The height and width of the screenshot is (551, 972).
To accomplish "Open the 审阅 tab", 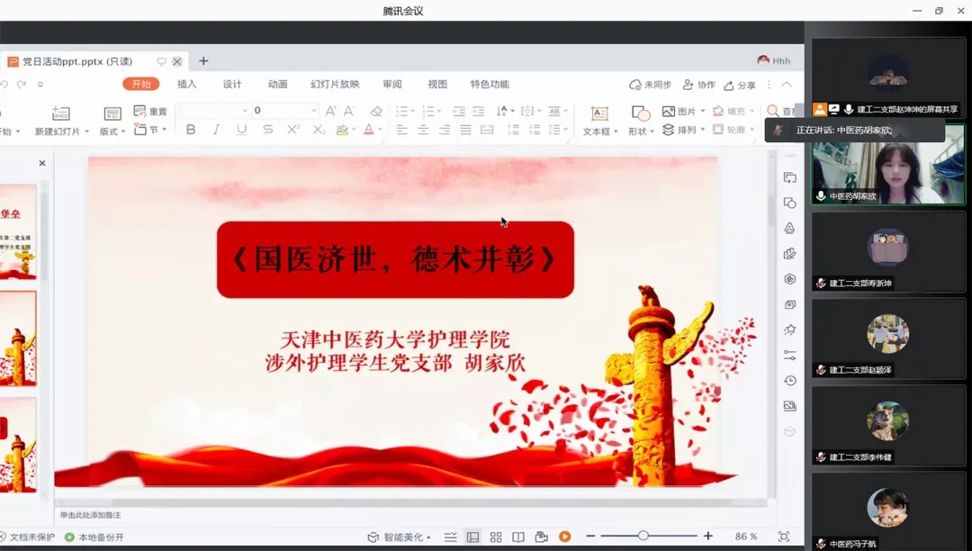I will click(x=391, y=84).
